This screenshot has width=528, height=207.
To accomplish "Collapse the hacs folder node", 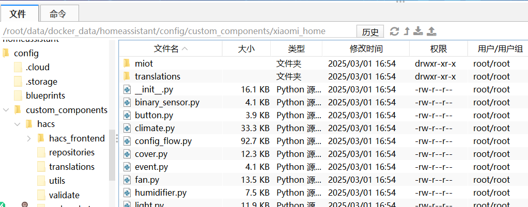I will coord(18,124).
